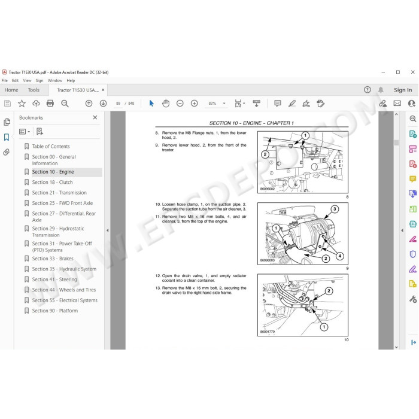Viewport: 419px width, 419px height.
Task: Open the Attachments paperclip panel
Action: coord(7,152)
